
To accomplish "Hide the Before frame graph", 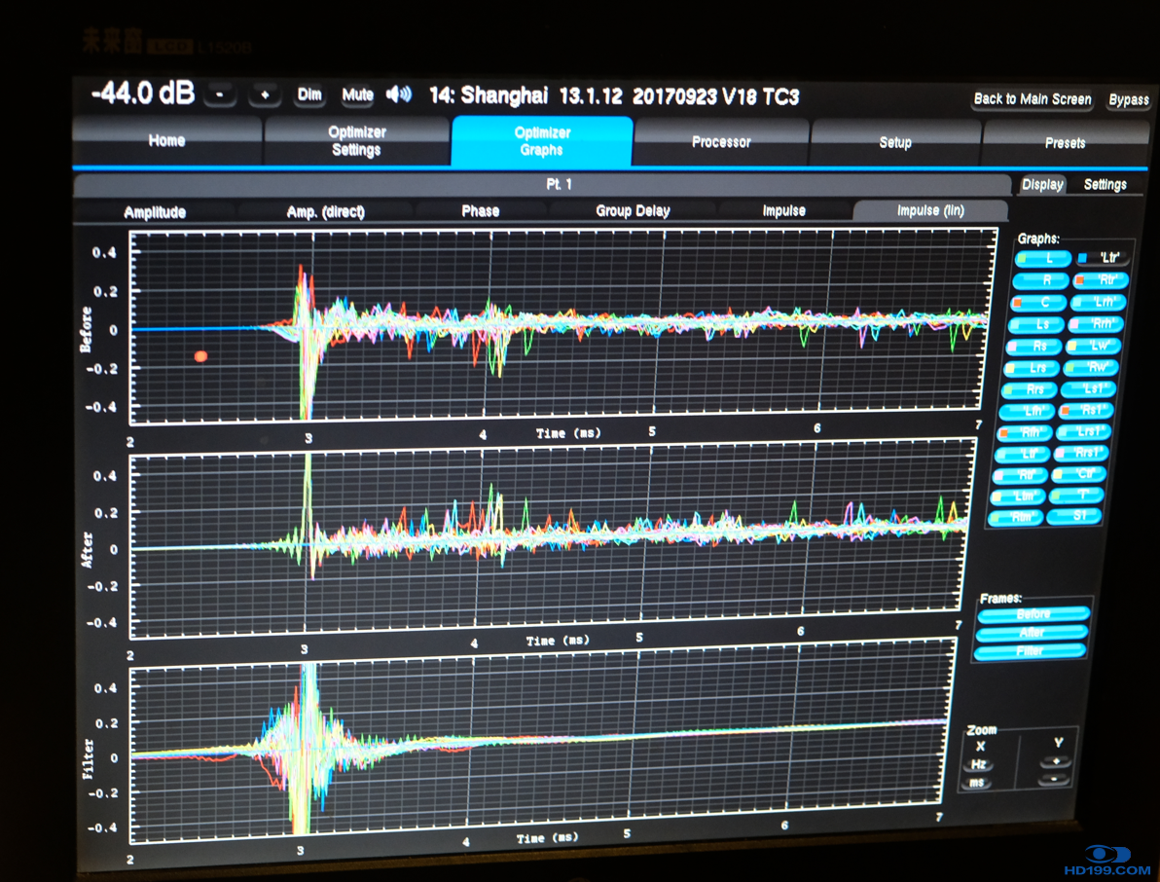I will [x=1033, y=614].
